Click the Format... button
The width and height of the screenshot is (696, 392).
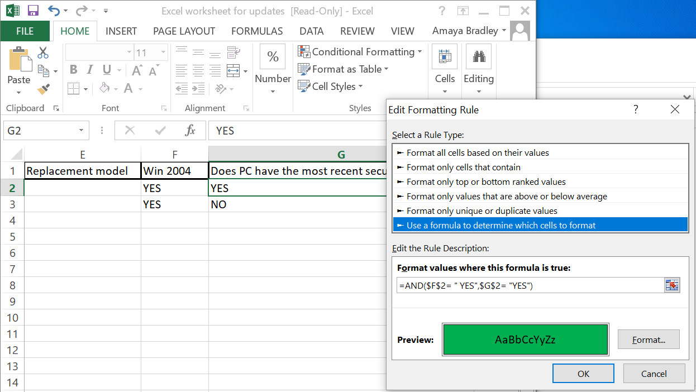pyautogui.click(x=649, y=340)
